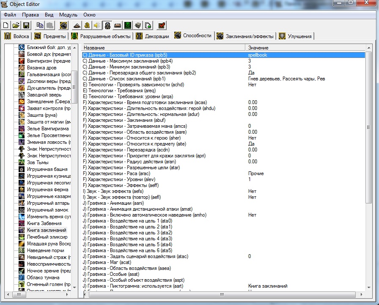Click the left tree's vertical scrollbar thumb
Screen dimensions: 379x305
click(74, 88)
